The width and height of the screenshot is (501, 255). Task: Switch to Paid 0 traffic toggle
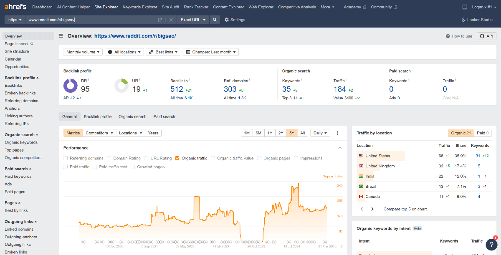point(483,133)
